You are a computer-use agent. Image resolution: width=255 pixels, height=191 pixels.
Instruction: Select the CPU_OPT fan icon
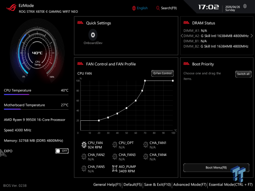point(115,145)
